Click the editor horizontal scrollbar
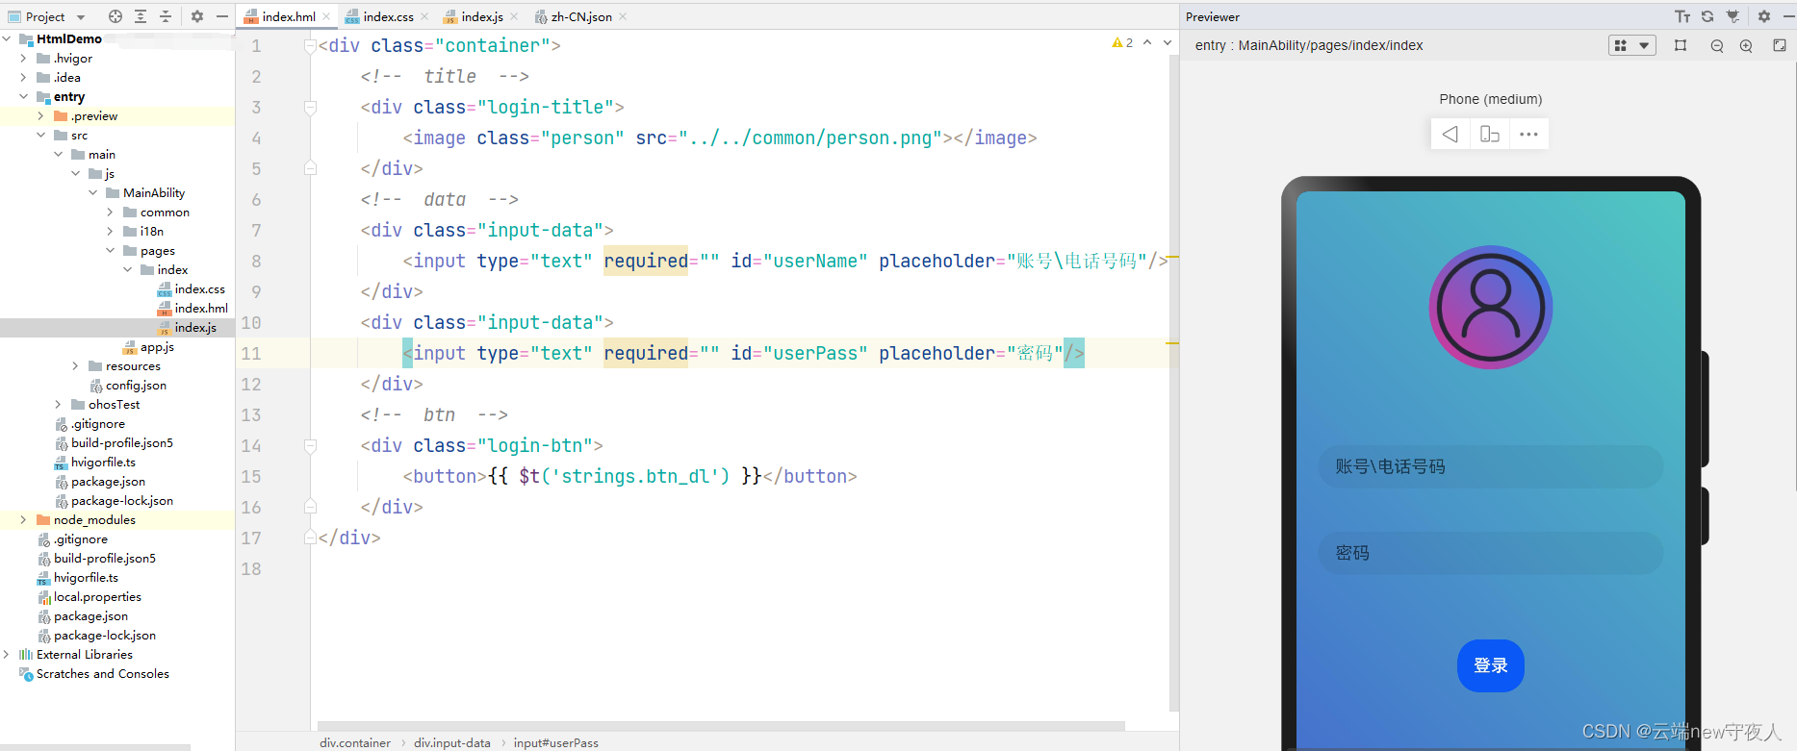 [x=721, y=725]
